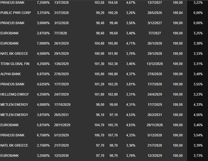The image size is (208, 161).
Task: Click maturity date 26/5/2031
Action: pyautogui.click(x=62, y=115)
